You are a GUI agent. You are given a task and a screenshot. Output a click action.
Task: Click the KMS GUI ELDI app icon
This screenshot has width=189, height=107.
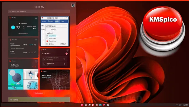coord(42,18)
